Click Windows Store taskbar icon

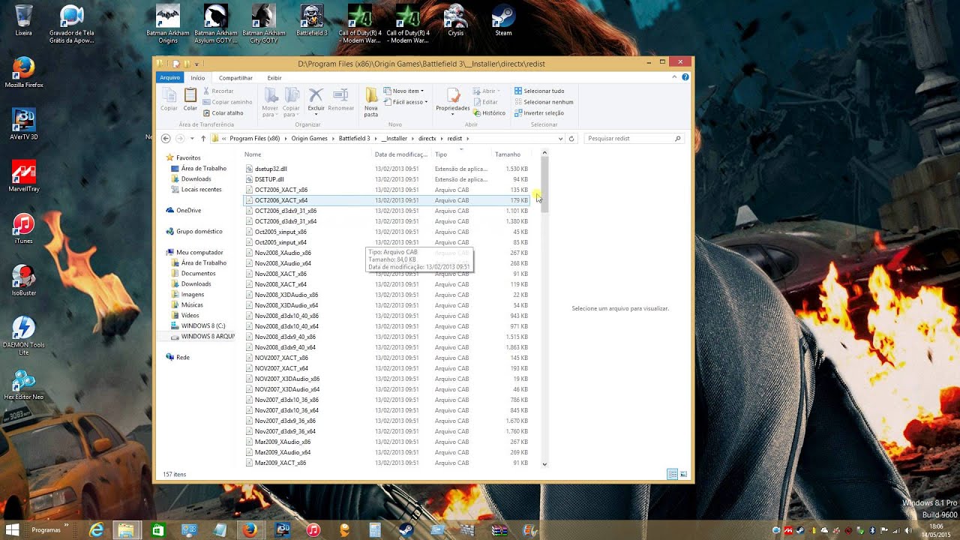pos(158,530)
